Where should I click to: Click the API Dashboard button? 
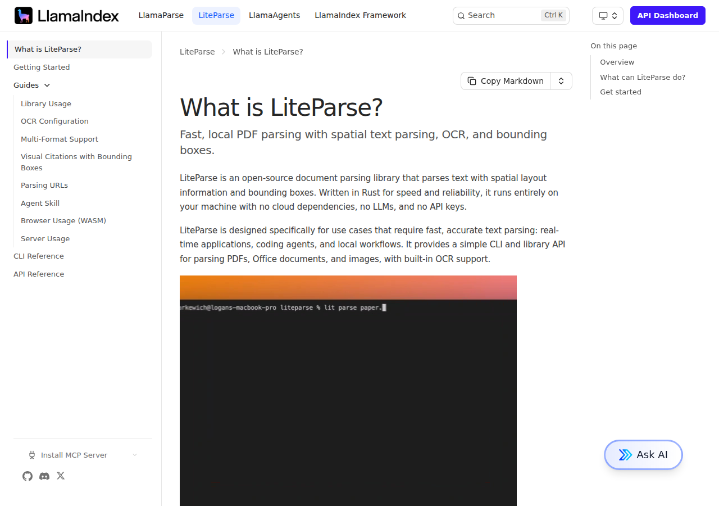click(x=668, y=16)
